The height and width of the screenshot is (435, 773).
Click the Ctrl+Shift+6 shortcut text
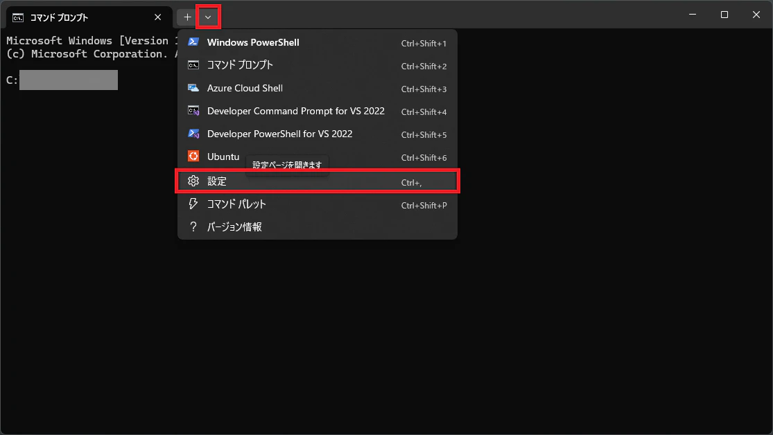tap(424, 158)
